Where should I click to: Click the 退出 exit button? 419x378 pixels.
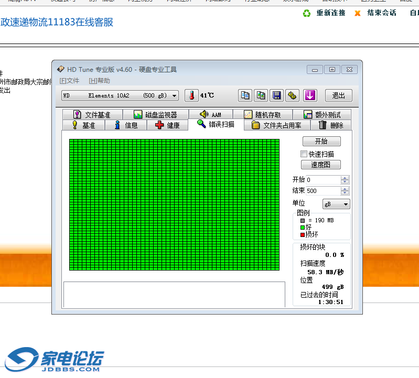pyautogui.click(x=339, y=95)
